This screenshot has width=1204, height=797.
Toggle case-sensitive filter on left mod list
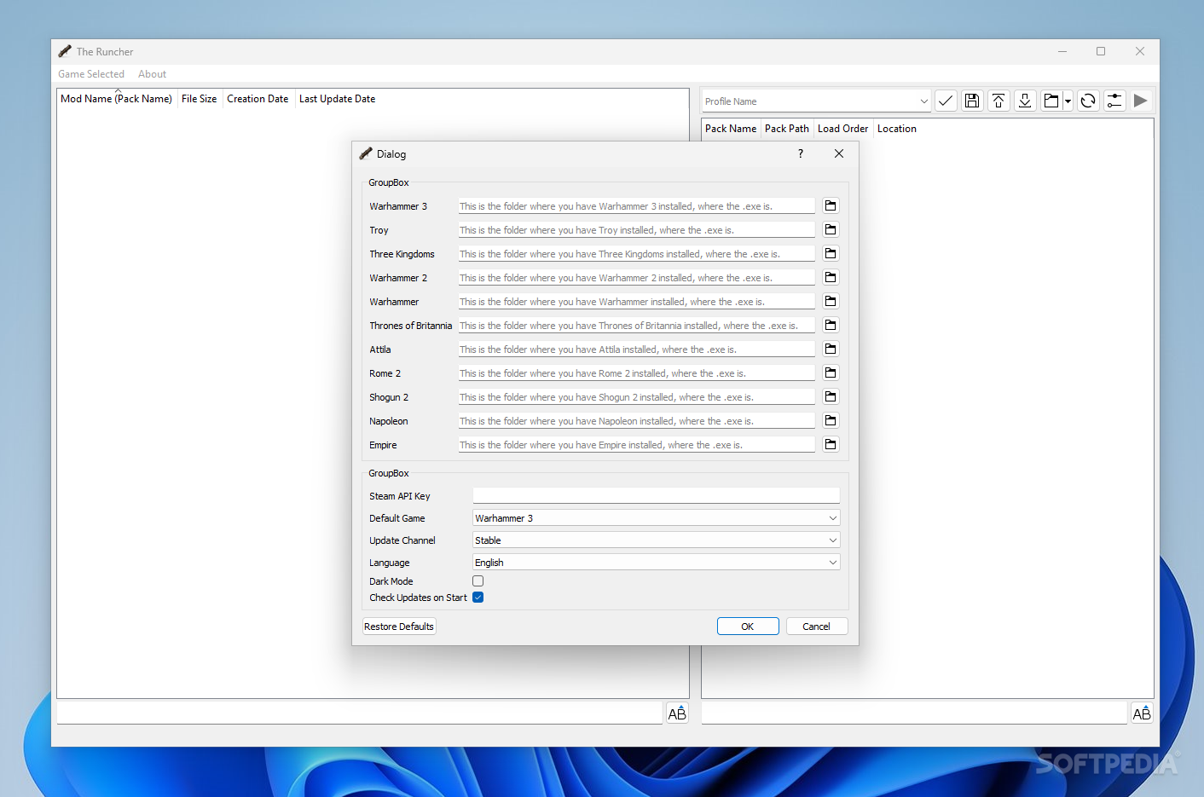tap(677, 713)
